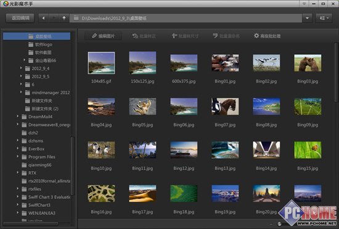Viewport: 339px width, 229px height.
Task: Select the 600x375.jpg thumbnail
Action: pyautogui.click(x=184, y=63)
